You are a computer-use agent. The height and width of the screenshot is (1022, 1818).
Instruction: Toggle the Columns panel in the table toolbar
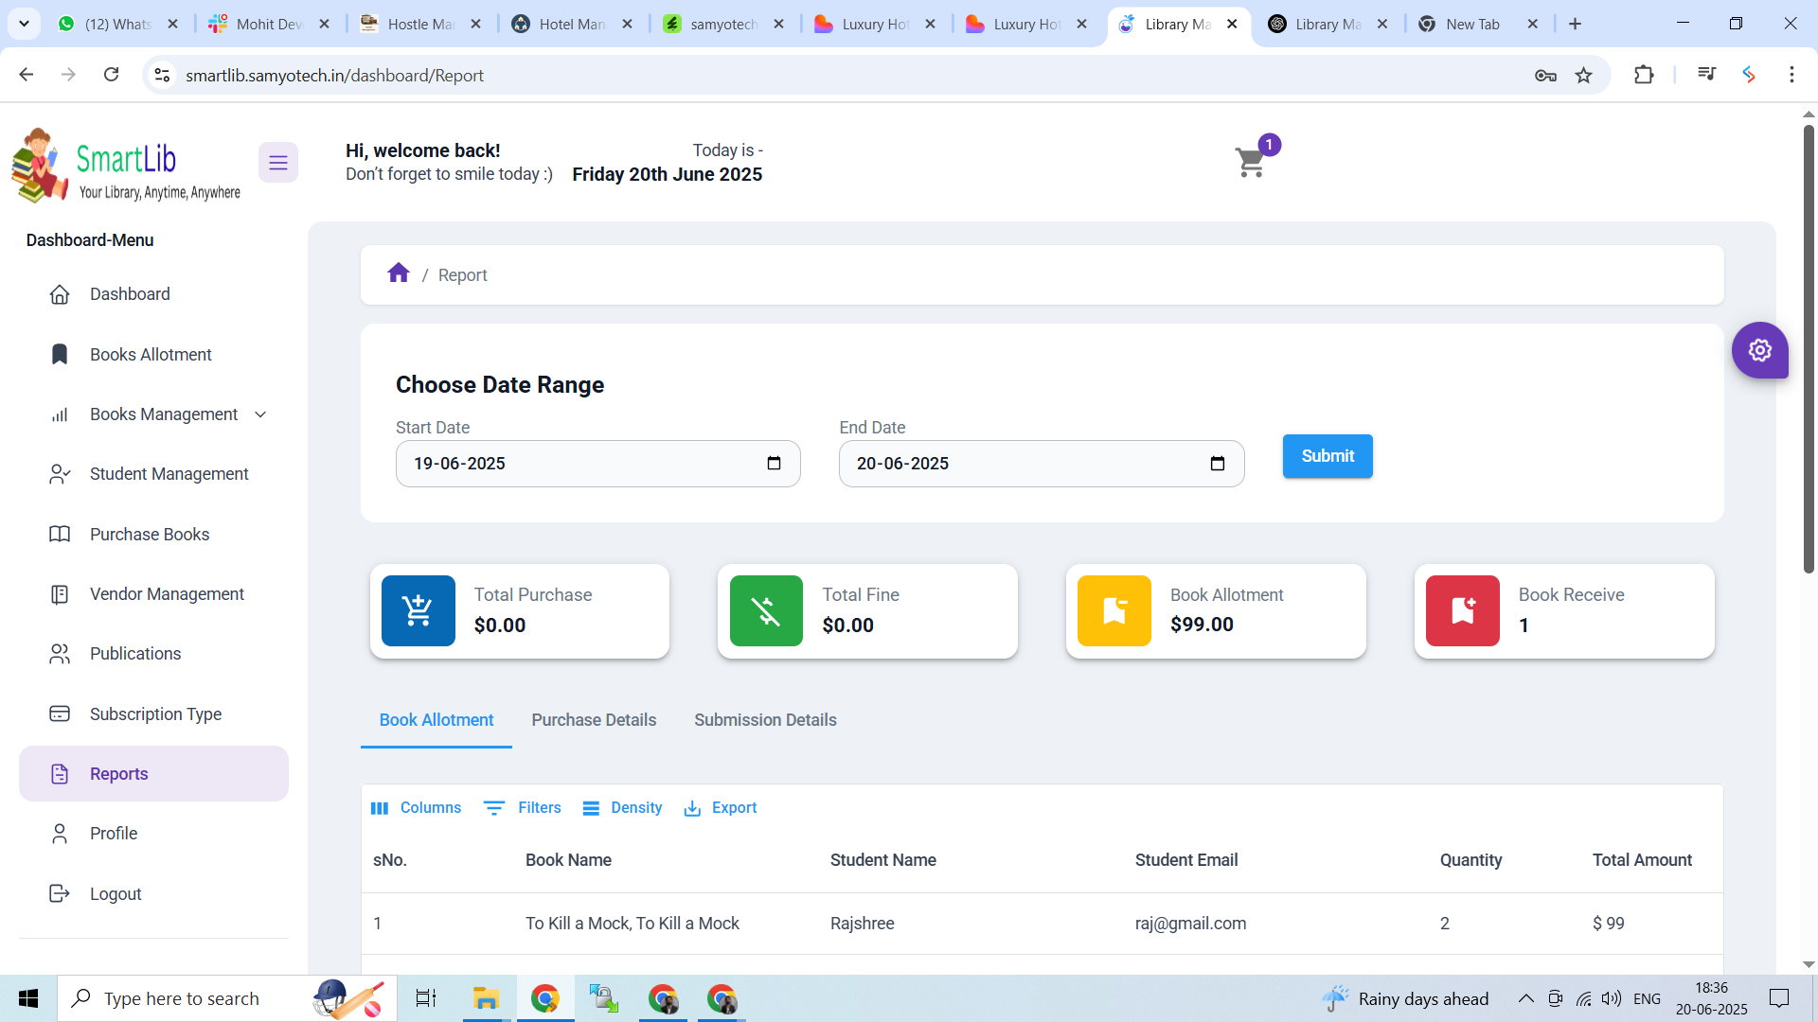[x=416, y=807]
